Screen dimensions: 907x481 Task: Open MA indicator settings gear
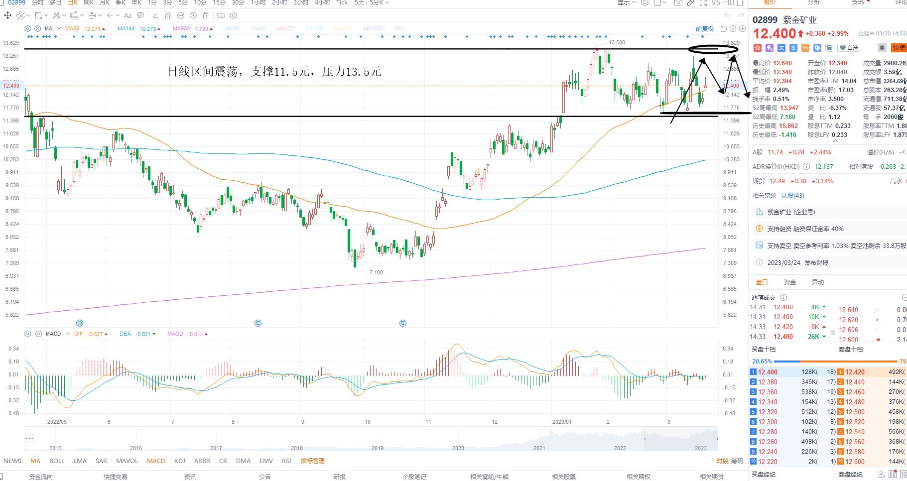click(x=28, y=28)
